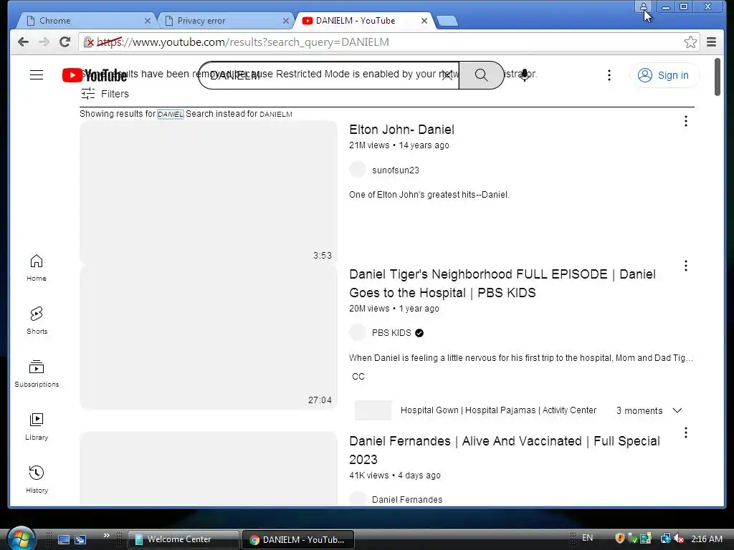Switch to the Chrome tab
This screenshot has width=734, height=550.
click(87, 21)
